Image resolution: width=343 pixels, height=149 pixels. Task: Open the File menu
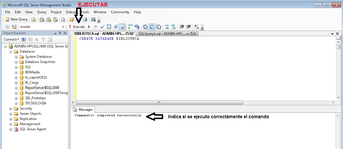8,12
